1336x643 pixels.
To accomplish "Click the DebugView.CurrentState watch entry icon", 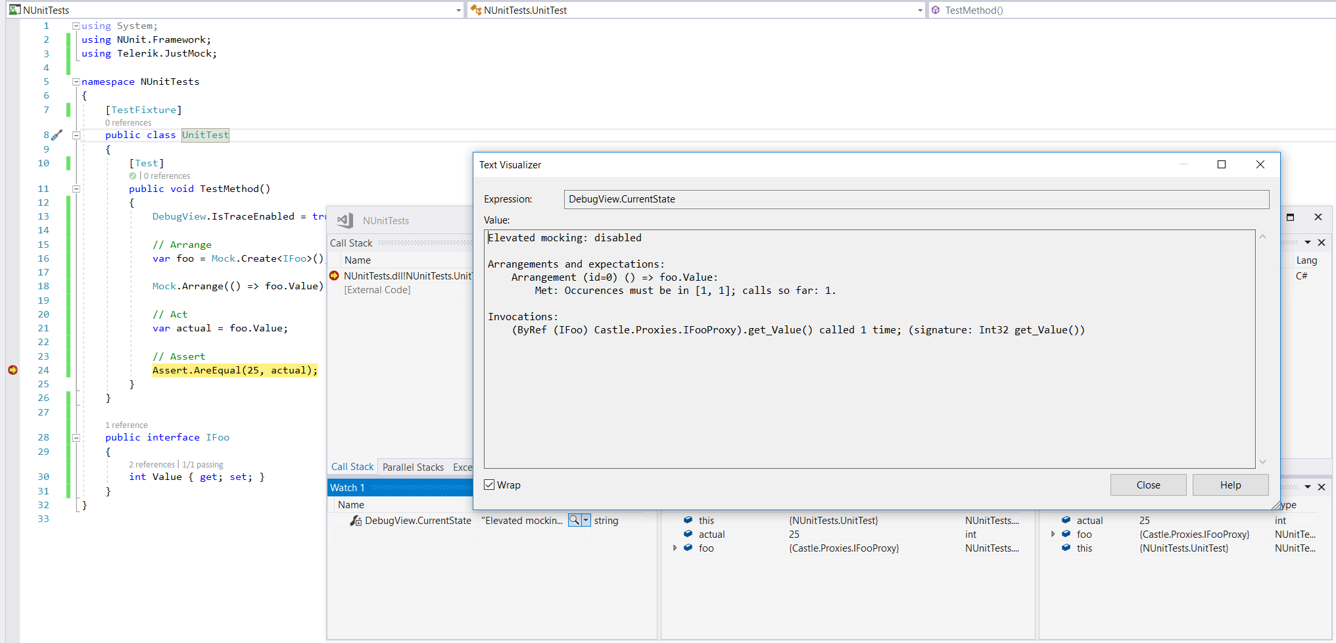I will 356,521.
